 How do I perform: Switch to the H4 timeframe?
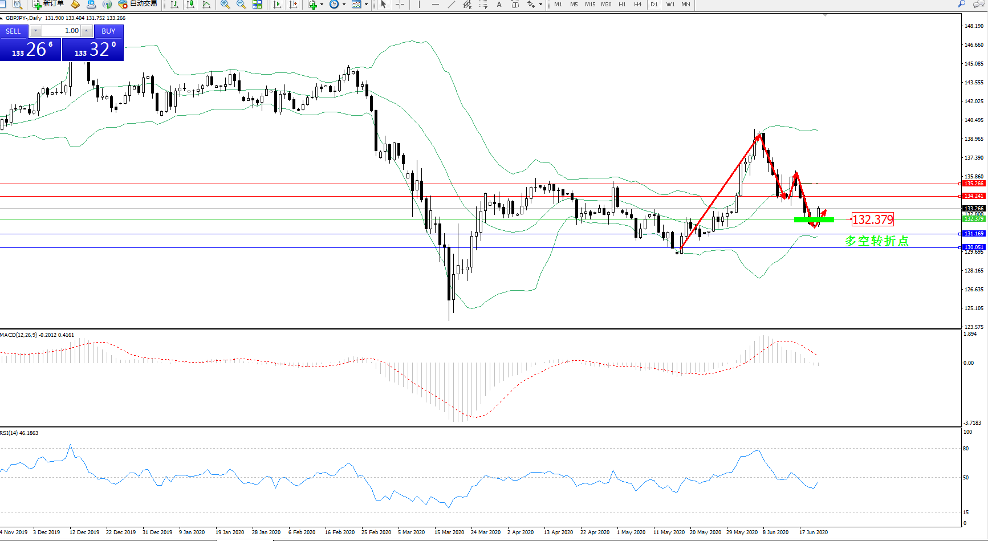(637, 4)
